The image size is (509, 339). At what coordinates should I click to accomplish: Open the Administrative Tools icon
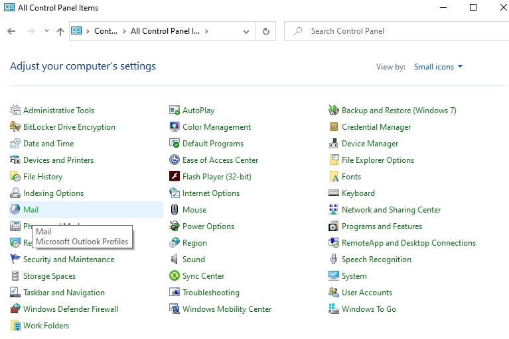click(15, 111)
